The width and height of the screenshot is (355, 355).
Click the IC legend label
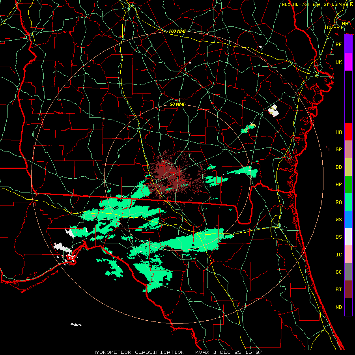pyautogui.click(x=339, y=255)
